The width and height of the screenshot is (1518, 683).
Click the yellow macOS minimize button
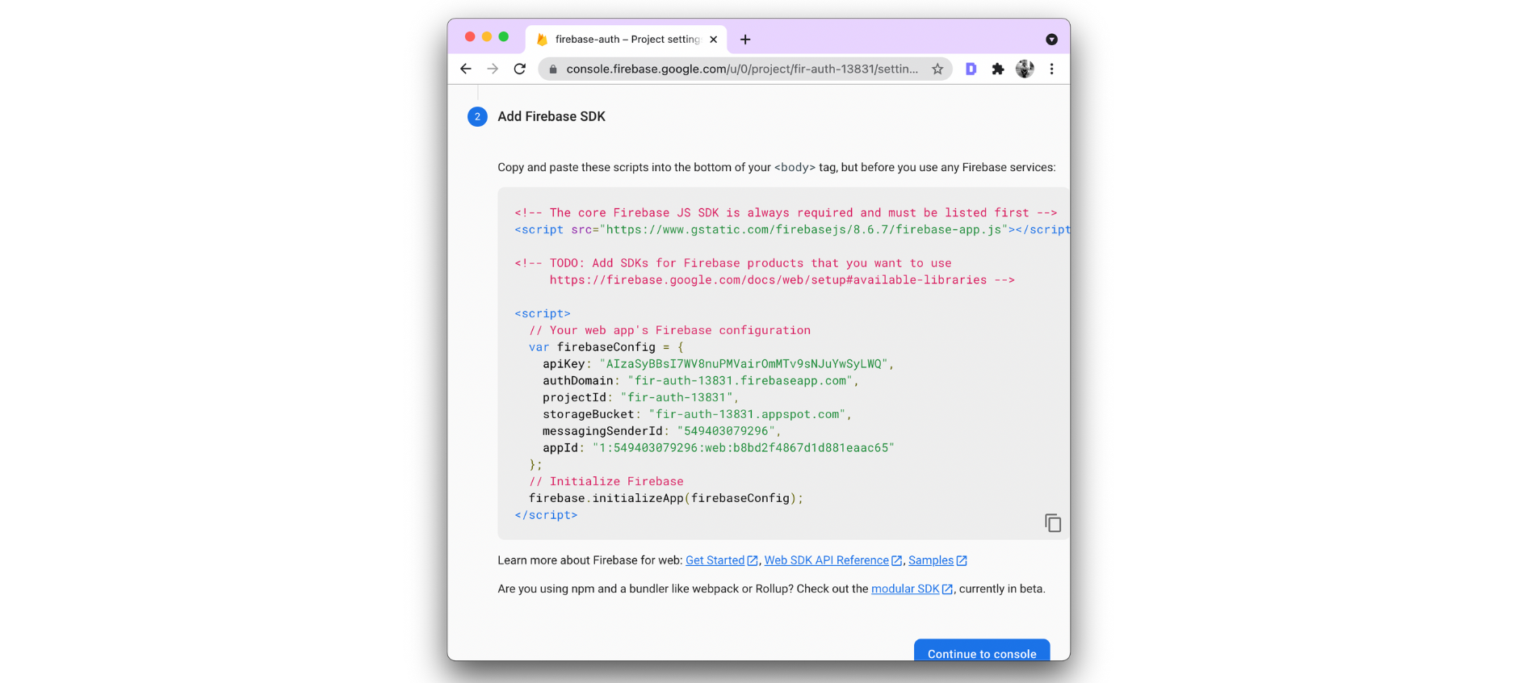coord(487,37)
